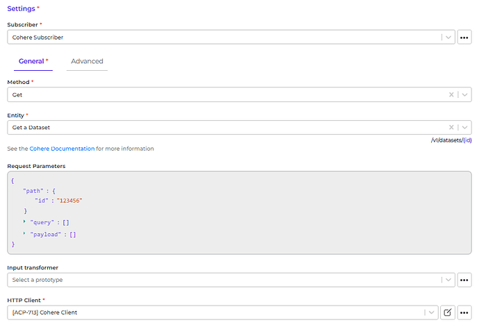Click the Settings heading

tap(21, 8)
